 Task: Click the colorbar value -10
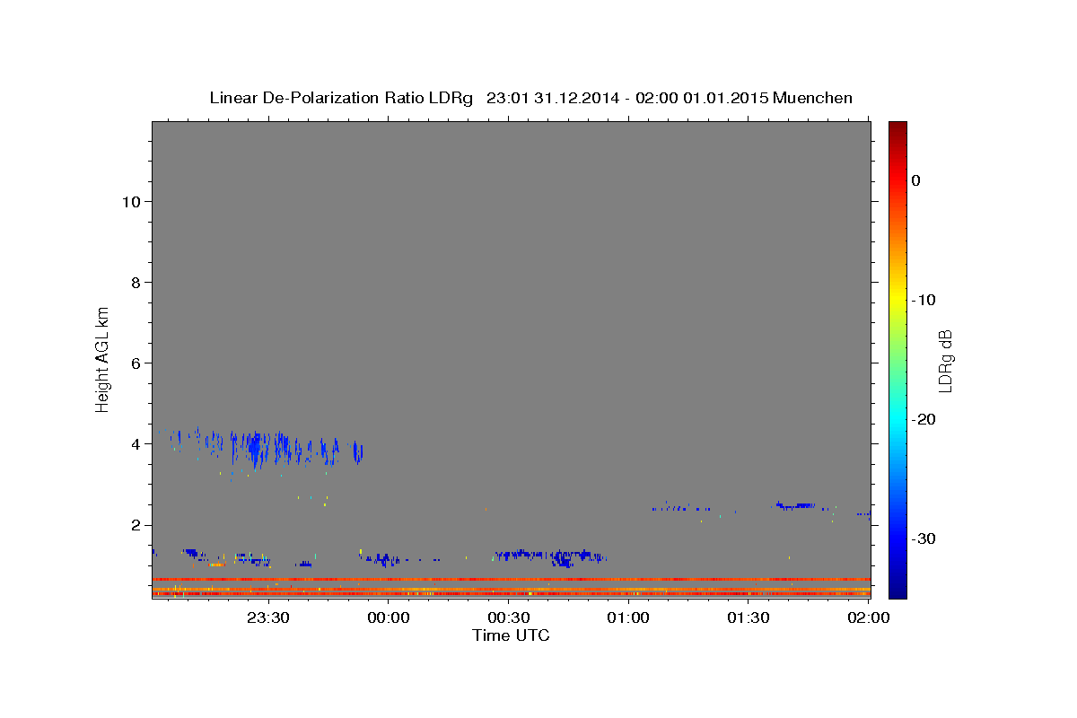coord(924,300)
